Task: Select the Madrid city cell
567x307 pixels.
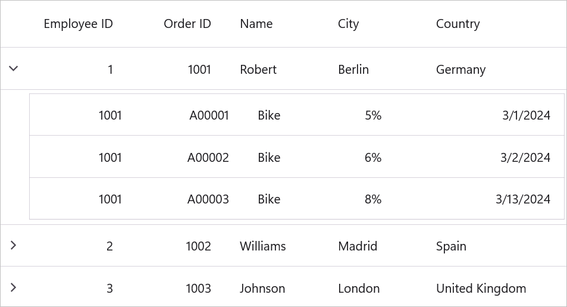Action: pyautogui.click(x=357, y=246)
